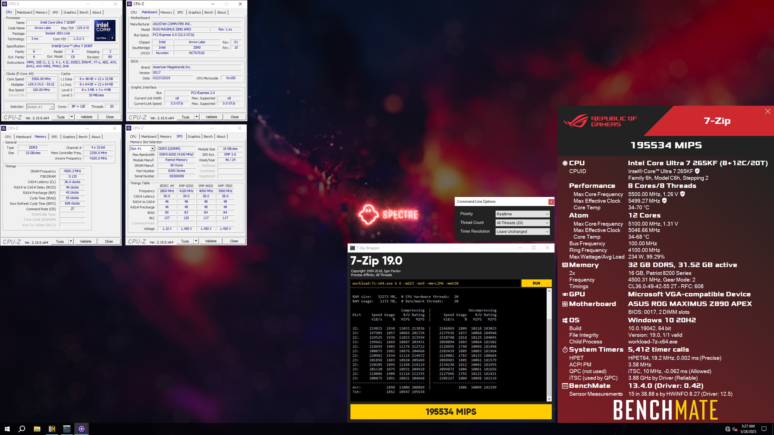The height and width of the screenshot is (435, 774).
Task: Open the Windows Start menu
Action: [7, 429]
